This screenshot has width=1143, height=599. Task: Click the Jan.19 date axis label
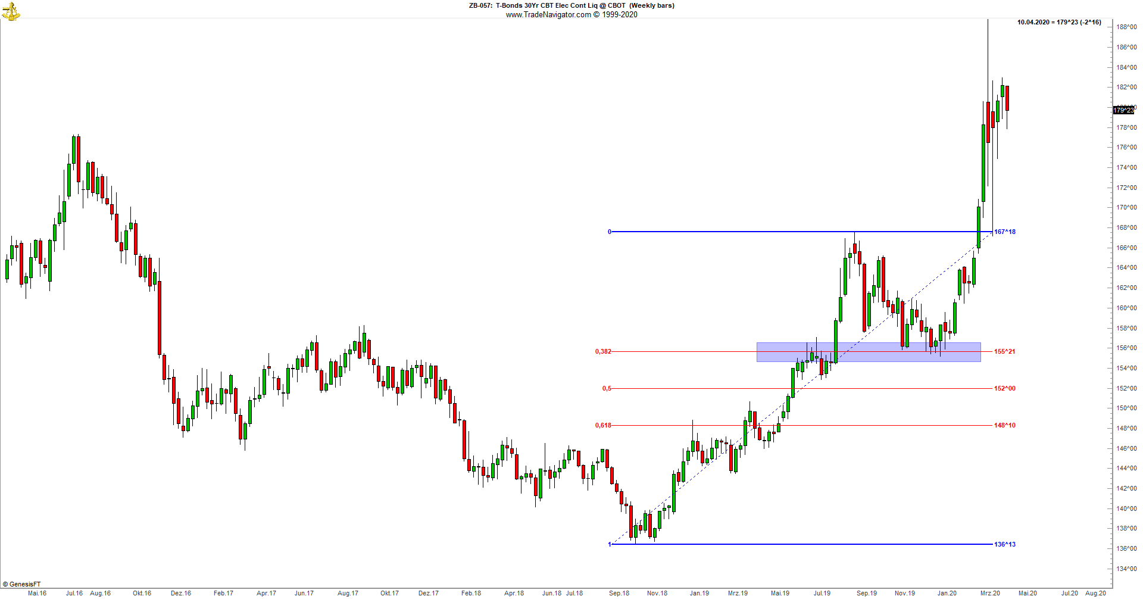click(699, 593)
